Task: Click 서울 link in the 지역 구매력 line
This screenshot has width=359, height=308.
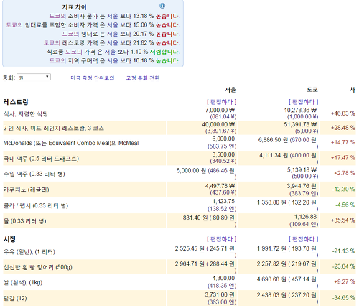Action: (x=113, y=60)
